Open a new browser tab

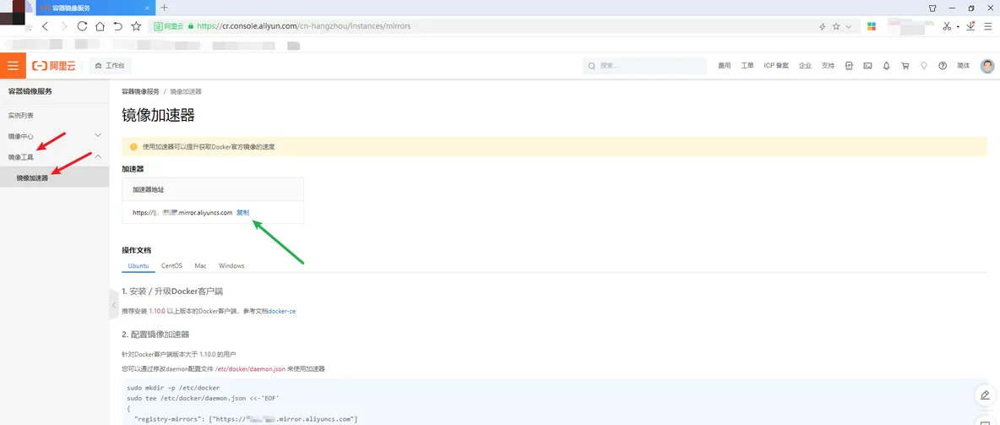pyautogui.click(x=164, y=8)
